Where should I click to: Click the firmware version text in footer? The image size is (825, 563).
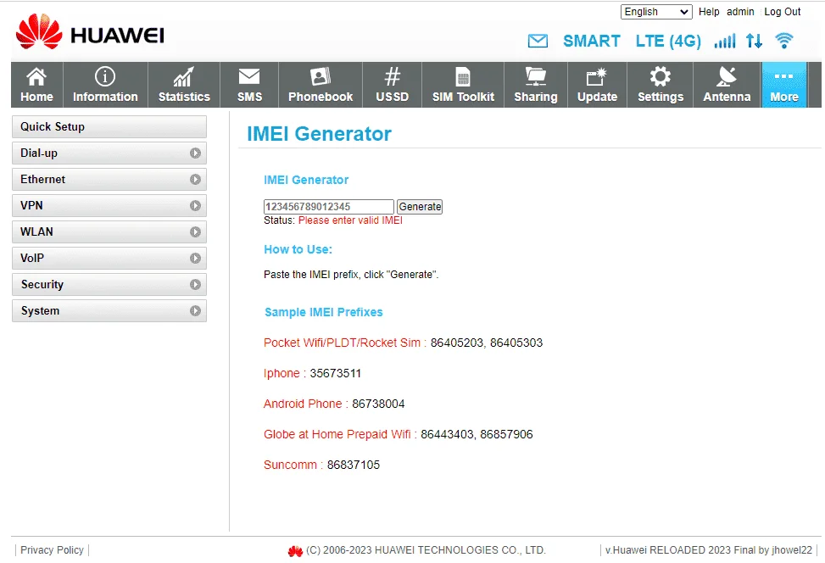[x=709, y=549]
